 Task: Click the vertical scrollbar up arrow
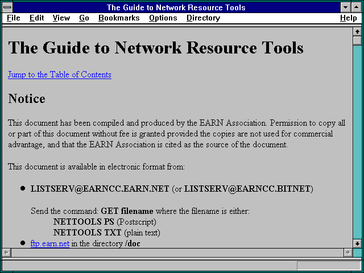(357, 32)
